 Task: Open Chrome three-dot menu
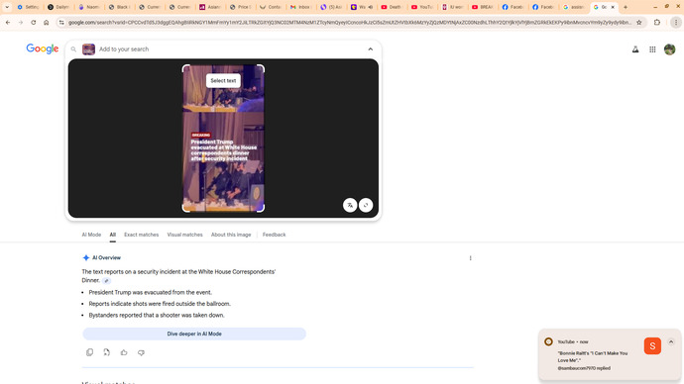(676, 22)
